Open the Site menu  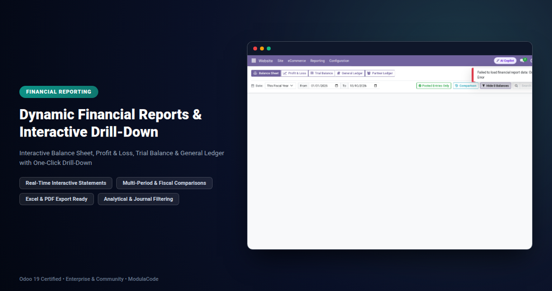coord(280,60)
